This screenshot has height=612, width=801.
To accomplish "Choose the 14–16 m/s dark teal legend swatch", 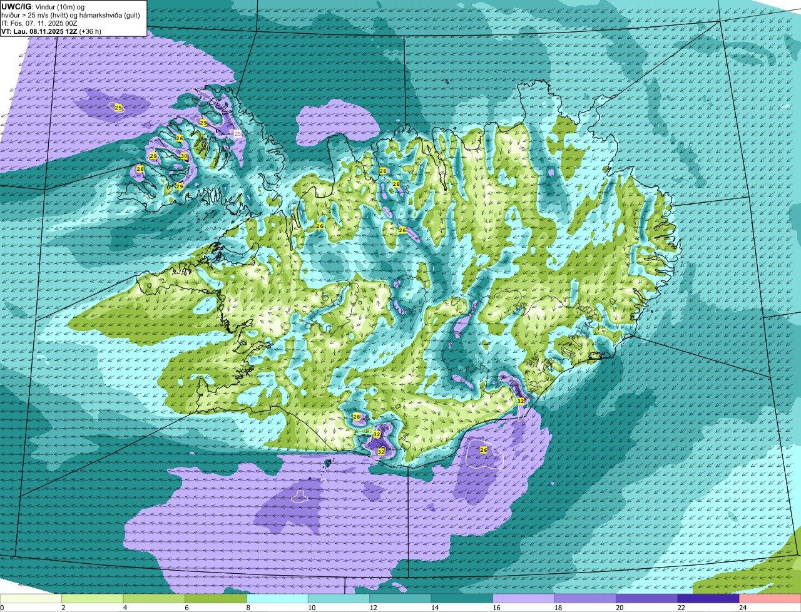I will [462, 598].
